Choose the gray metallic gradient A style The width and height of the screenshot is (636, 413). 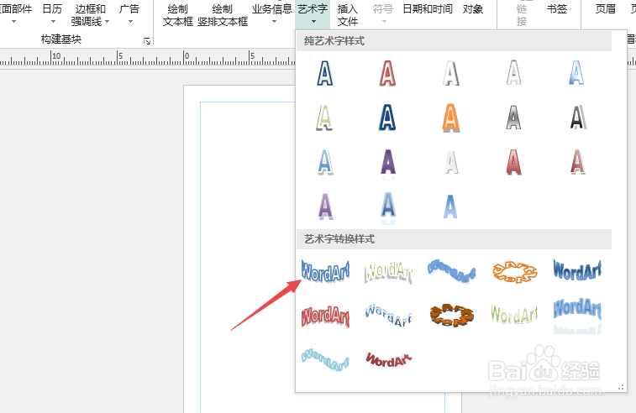click(x=513, y=118)
